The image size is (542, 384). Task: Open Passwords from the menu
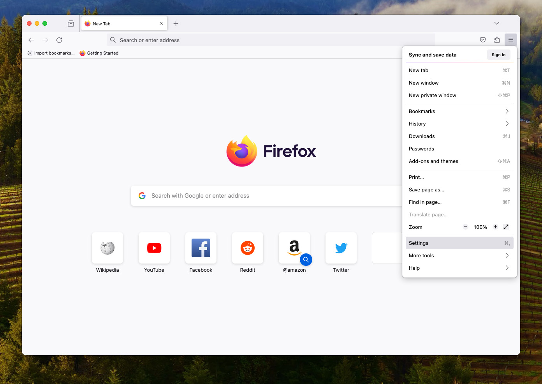coord(459,149)
